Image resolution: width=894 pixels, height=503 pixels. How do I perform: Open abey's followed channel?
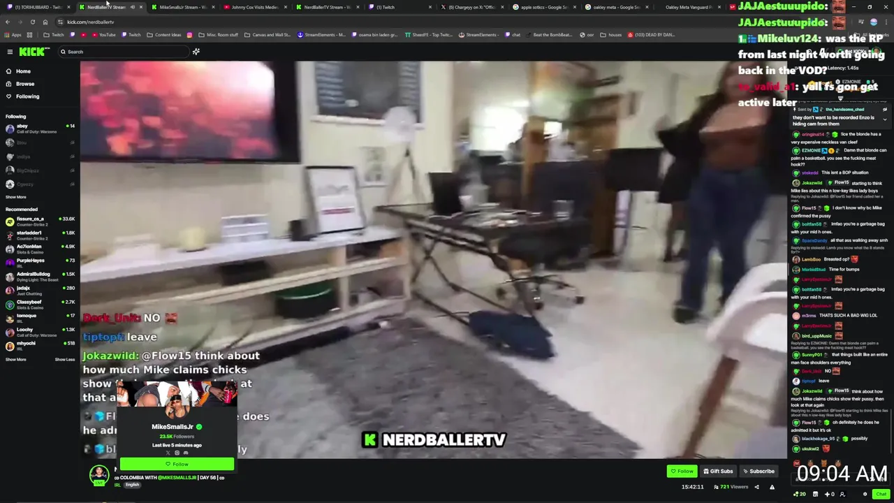point(40,129)
